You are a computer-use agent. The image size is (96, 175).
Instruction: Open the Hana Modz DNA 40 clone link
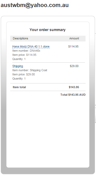coord(31,46)
